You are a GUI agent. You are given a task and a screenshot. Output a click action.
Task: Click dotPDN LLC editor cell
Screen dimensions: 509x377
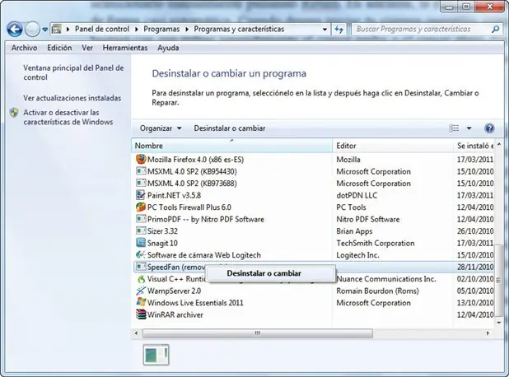tap(357, 195)
